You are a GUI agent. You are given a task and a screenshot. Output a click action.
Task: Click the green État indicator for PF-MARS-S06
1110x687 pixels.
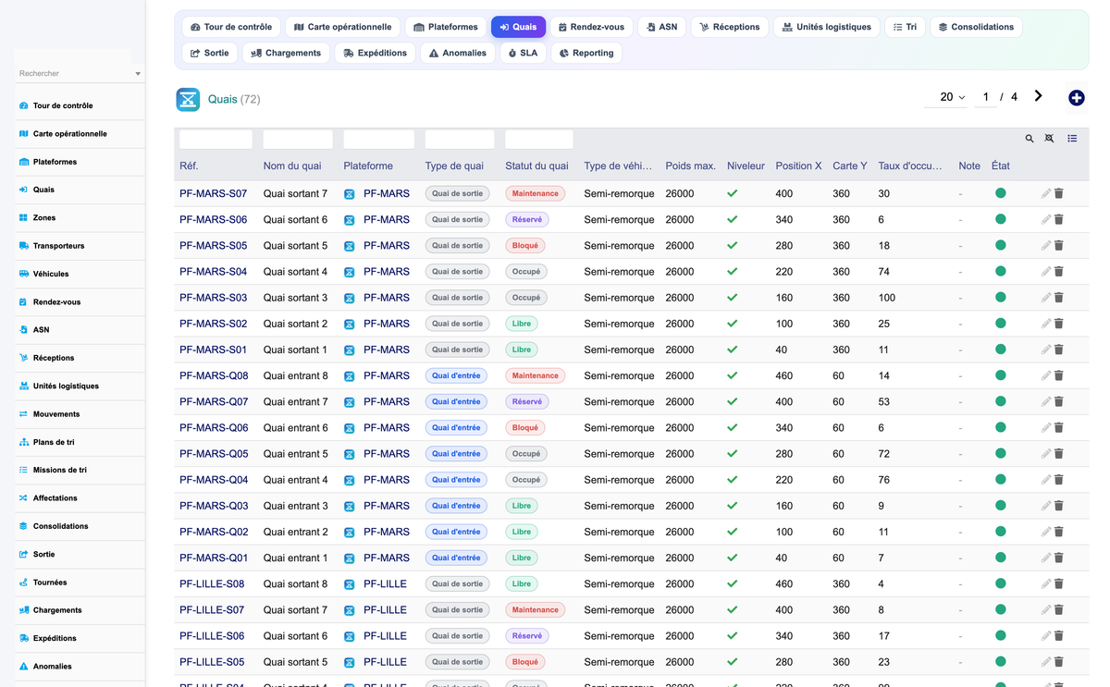(x=1000, y=219)
